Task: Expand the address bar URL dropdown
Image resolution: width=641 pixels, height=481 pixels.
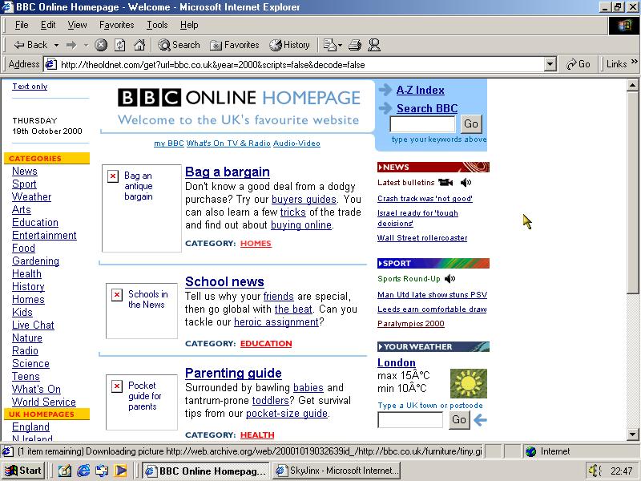Action: point(550,64)
